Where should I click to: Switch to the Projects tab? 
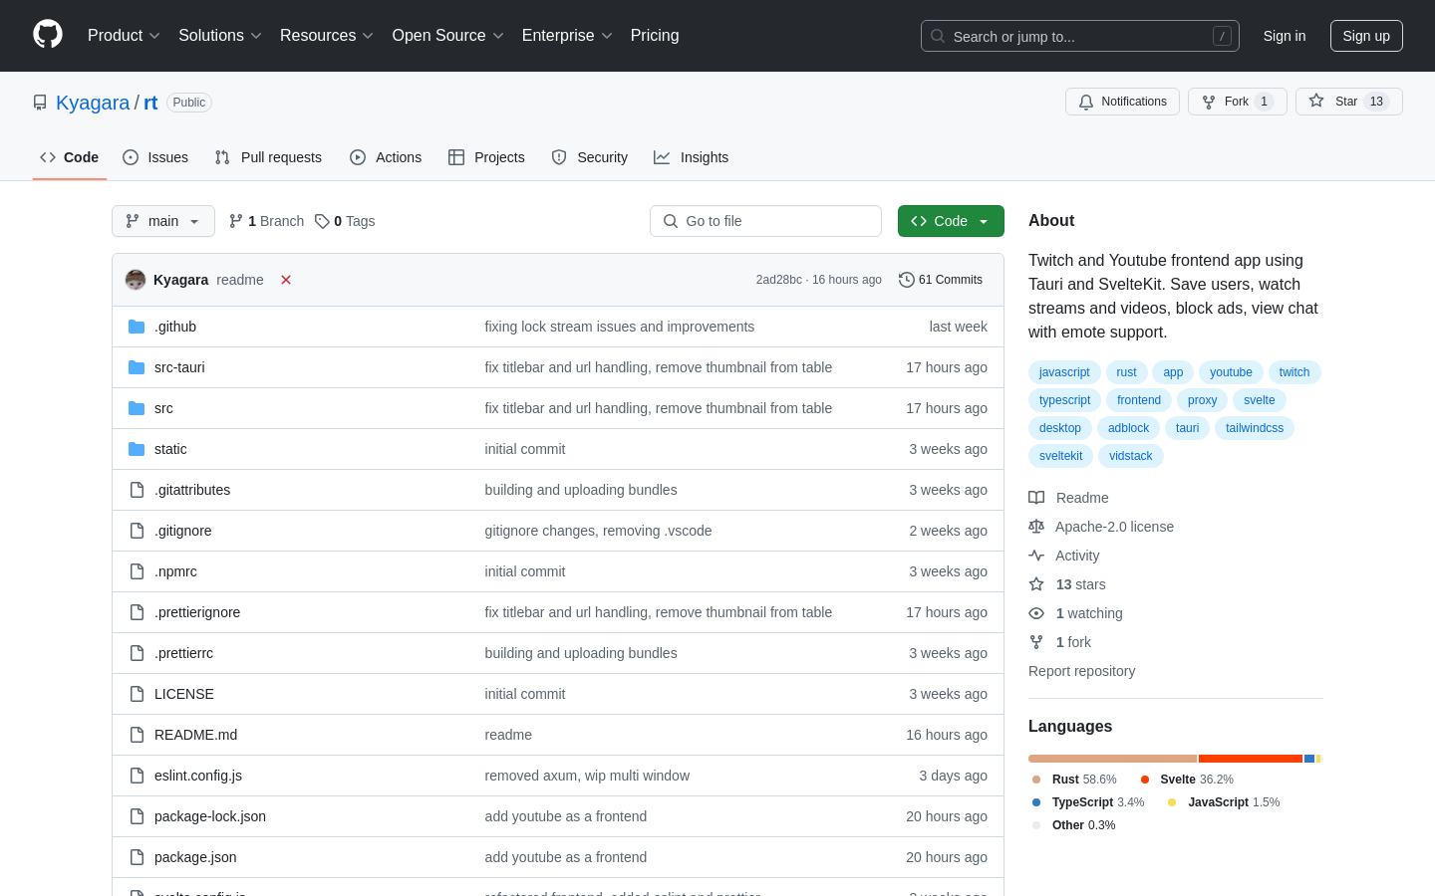(x=486, y=157)
